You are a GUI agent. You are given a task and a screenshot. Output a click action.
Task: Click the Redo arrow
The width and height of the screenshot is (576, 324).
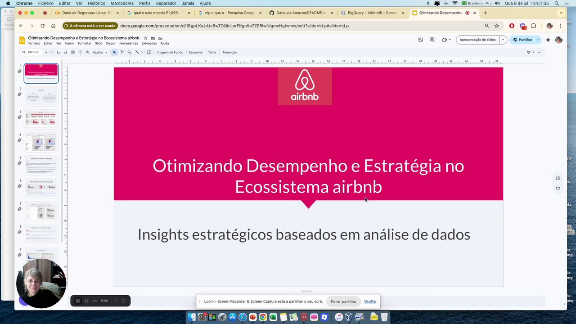[65, 52]
